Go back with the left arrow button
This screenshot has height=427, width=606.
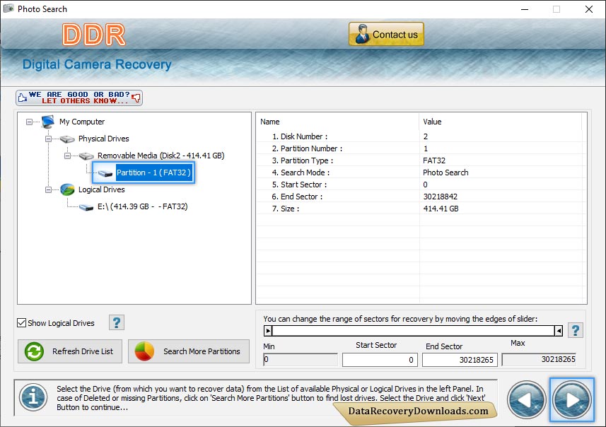pos(526,400)
